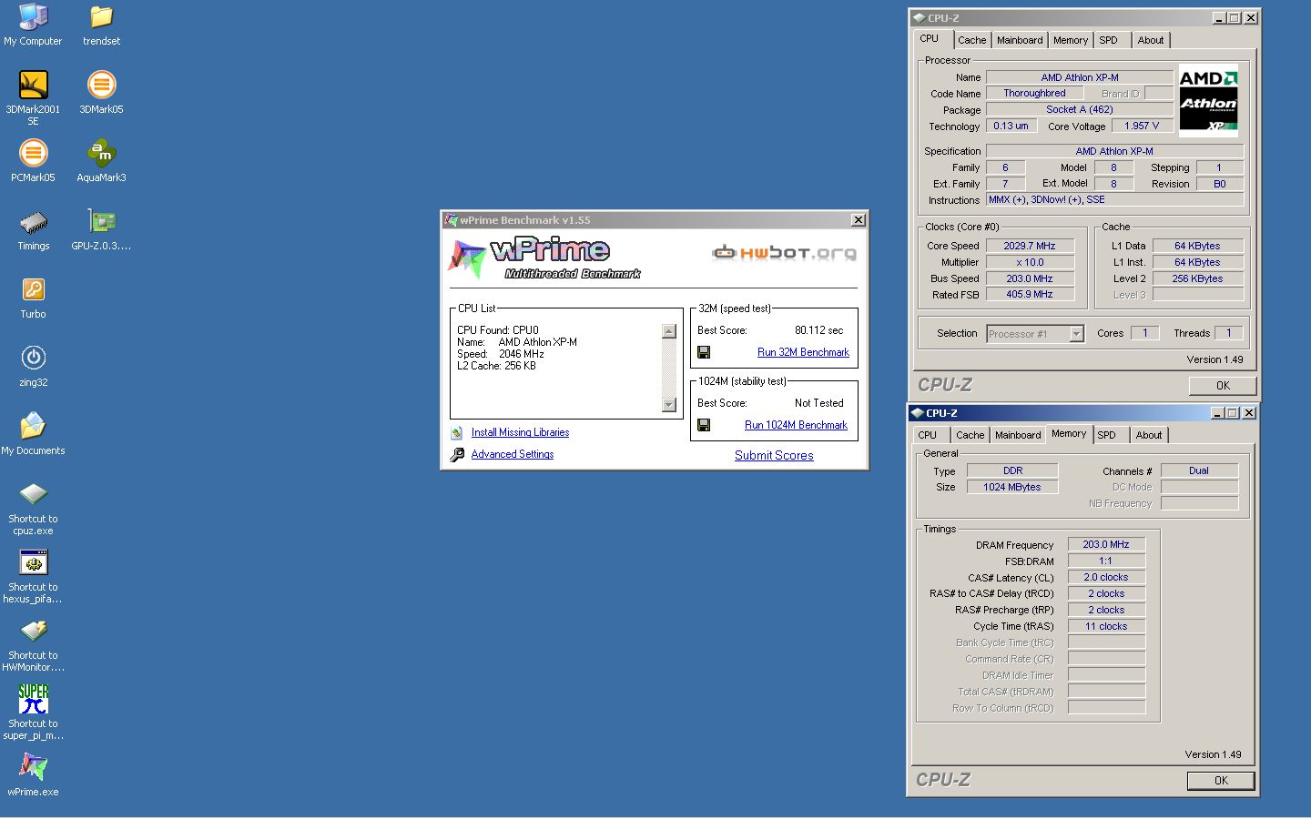This screenshot has height=819, width=1311.
Task: Click the save icon for 32M score
Action: coord(704,352)
